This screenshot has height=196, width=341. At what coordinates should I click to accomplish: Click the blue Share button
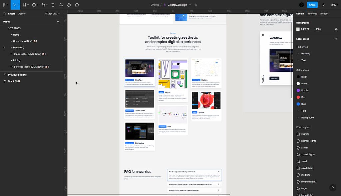coord(312,5)
